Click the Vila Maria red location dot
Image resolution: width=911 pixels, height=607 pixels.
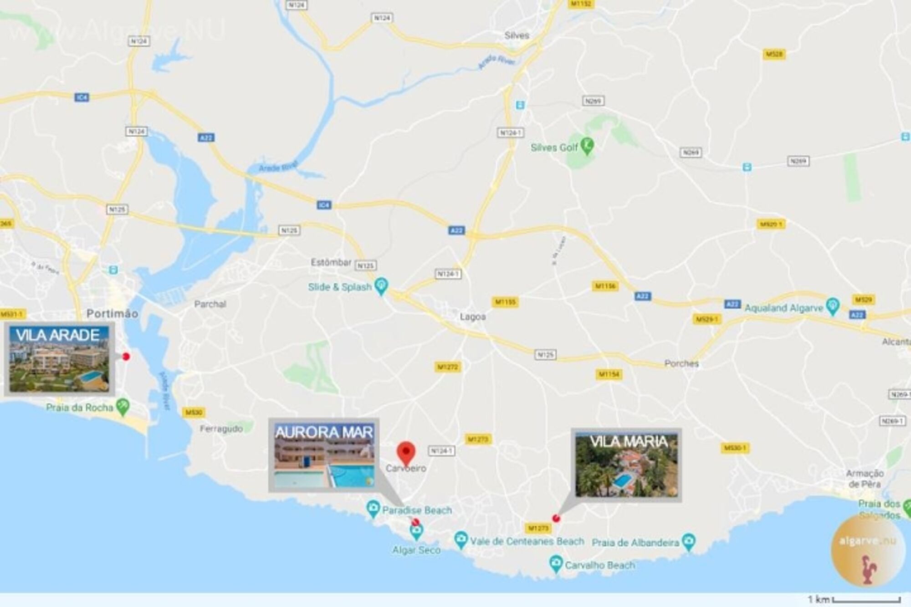coord(556,518)
